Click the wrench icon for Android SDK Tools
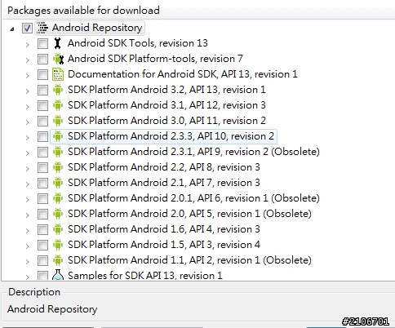This screenshot has height=328, width=395. (x=58, y=43)
